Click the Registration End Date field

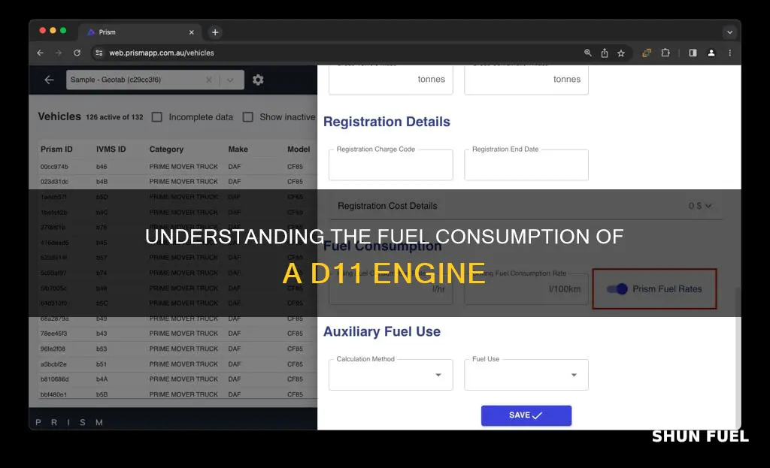(x=526, y=165)
